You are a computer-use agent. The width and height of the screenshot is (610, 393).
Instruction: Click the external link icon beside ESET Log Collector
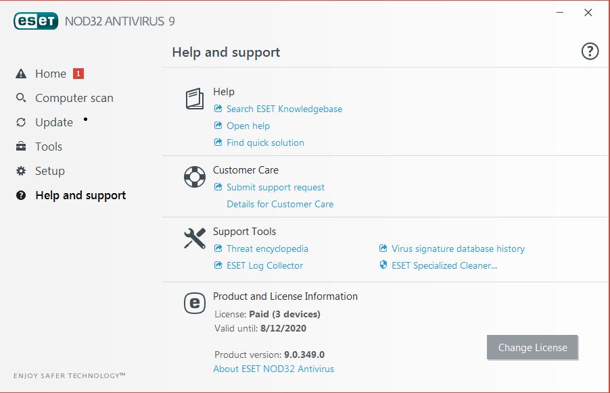point(218,265)
